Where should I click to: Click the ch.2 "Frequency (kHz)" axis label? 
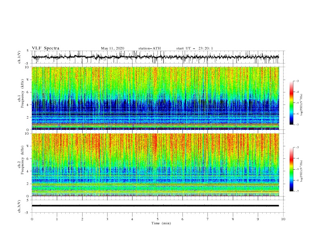pos(23,160)
